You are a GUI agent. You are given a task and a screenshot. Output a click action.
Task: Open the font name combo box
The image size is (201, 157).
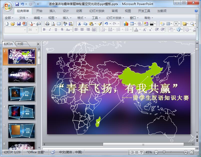[15, 30]
